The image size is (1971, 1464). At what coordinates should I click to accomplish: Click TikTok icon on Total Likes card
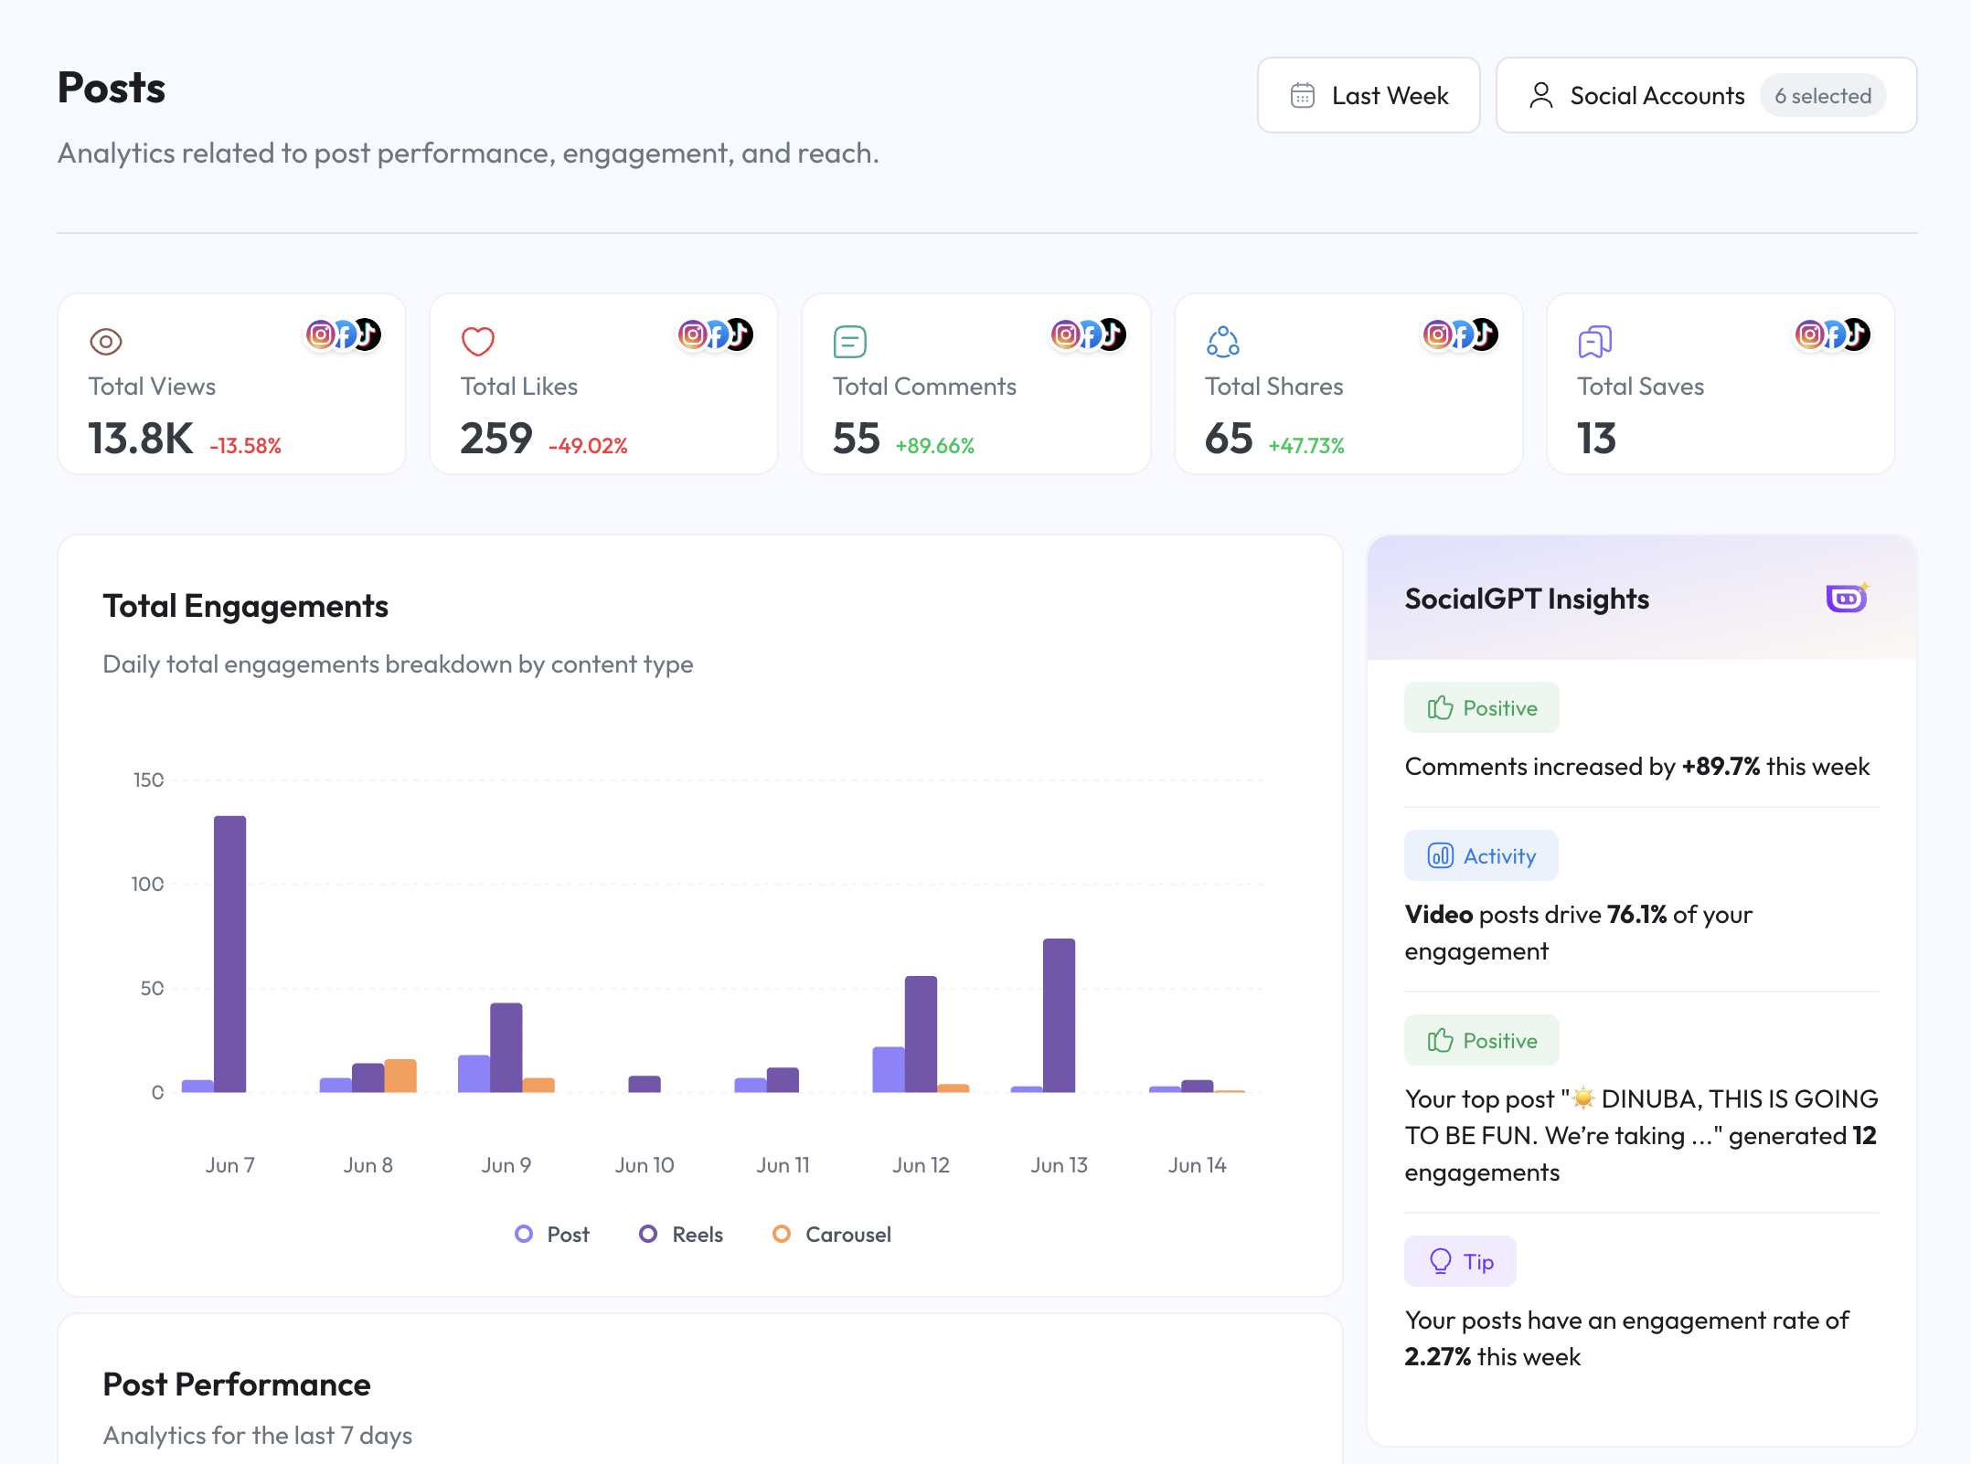(739, 334)
